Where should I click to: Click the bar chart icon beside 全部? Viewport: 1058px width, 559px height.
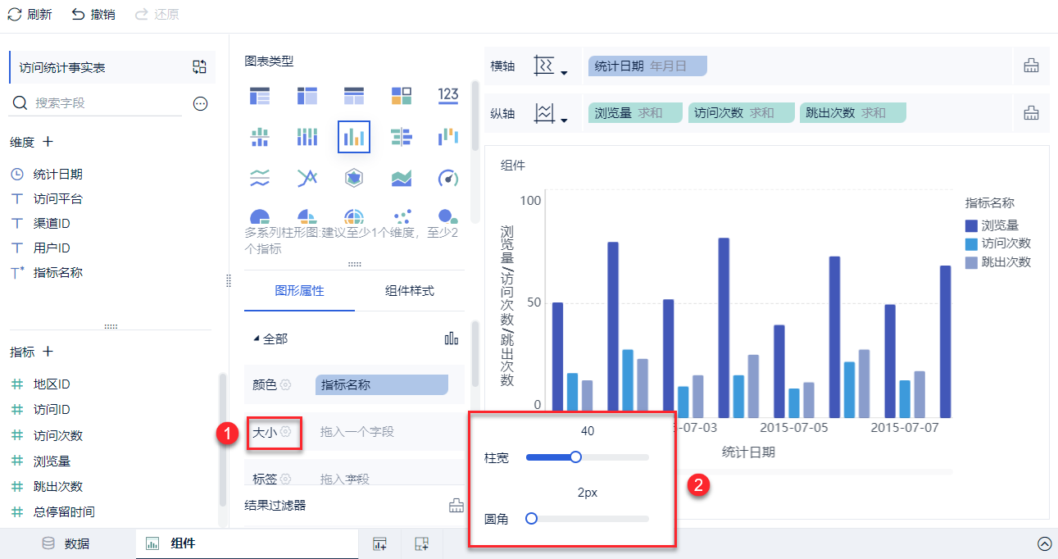pos(452,339)
